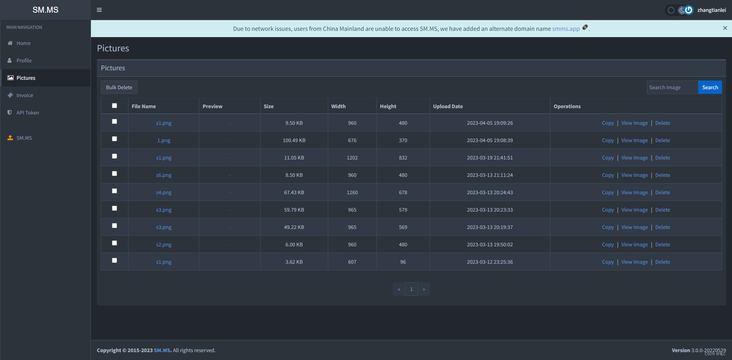
Task: Toggle the sidebar with the hamburger icon
Action: coord(99,10)
